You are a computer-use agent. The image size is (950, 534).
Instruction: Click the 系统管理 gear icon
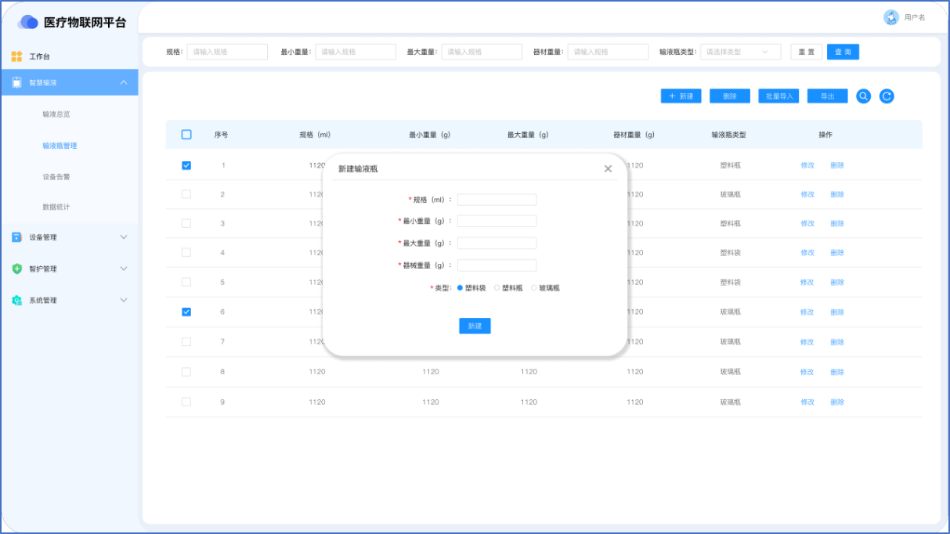tap(16, 301)
